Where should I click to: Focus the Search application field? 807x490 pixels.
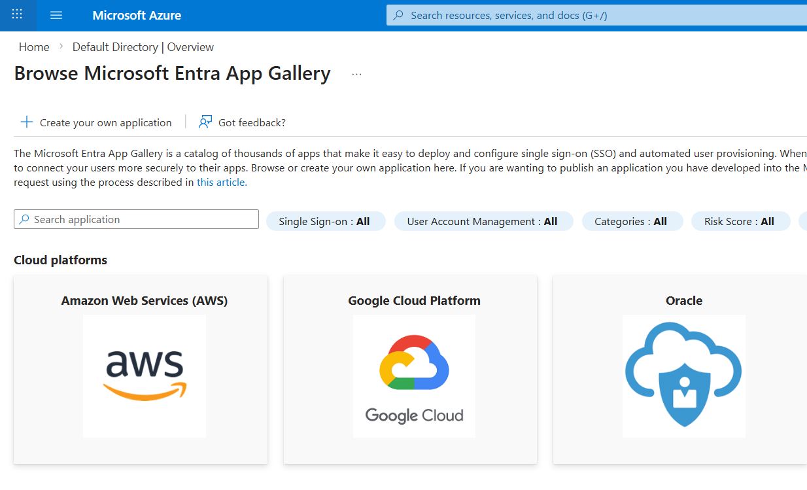pyautogui.click(x=136, y=219)
